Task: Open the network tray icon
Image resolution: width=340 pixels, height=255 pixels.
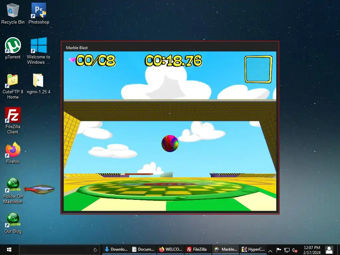Action: pos(287,250)
